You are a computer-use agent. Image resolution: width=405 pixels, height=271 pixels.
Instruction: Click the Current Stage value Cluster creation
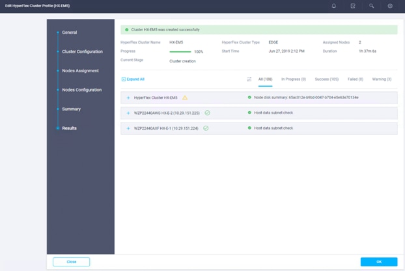pos(182,61)
